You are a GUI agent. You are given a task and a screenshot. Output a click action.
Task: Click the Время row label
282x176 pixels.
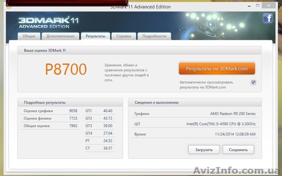(x=140, y=134)
